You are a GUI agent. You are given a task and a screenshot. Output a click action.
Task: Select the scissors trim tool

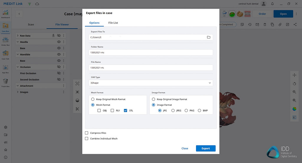tap(77, 109)
